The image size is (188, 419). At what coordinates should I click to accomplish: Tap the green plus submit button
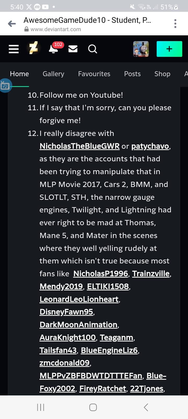169,49
